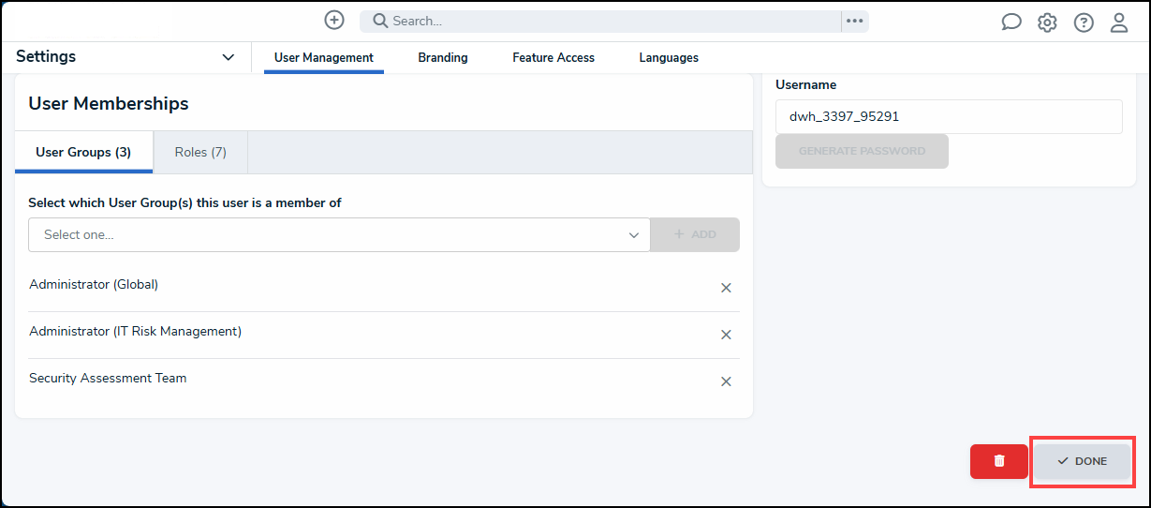Remove Security Assessment Team membership
Viewport: 1151px width, 508px height.
726,381
